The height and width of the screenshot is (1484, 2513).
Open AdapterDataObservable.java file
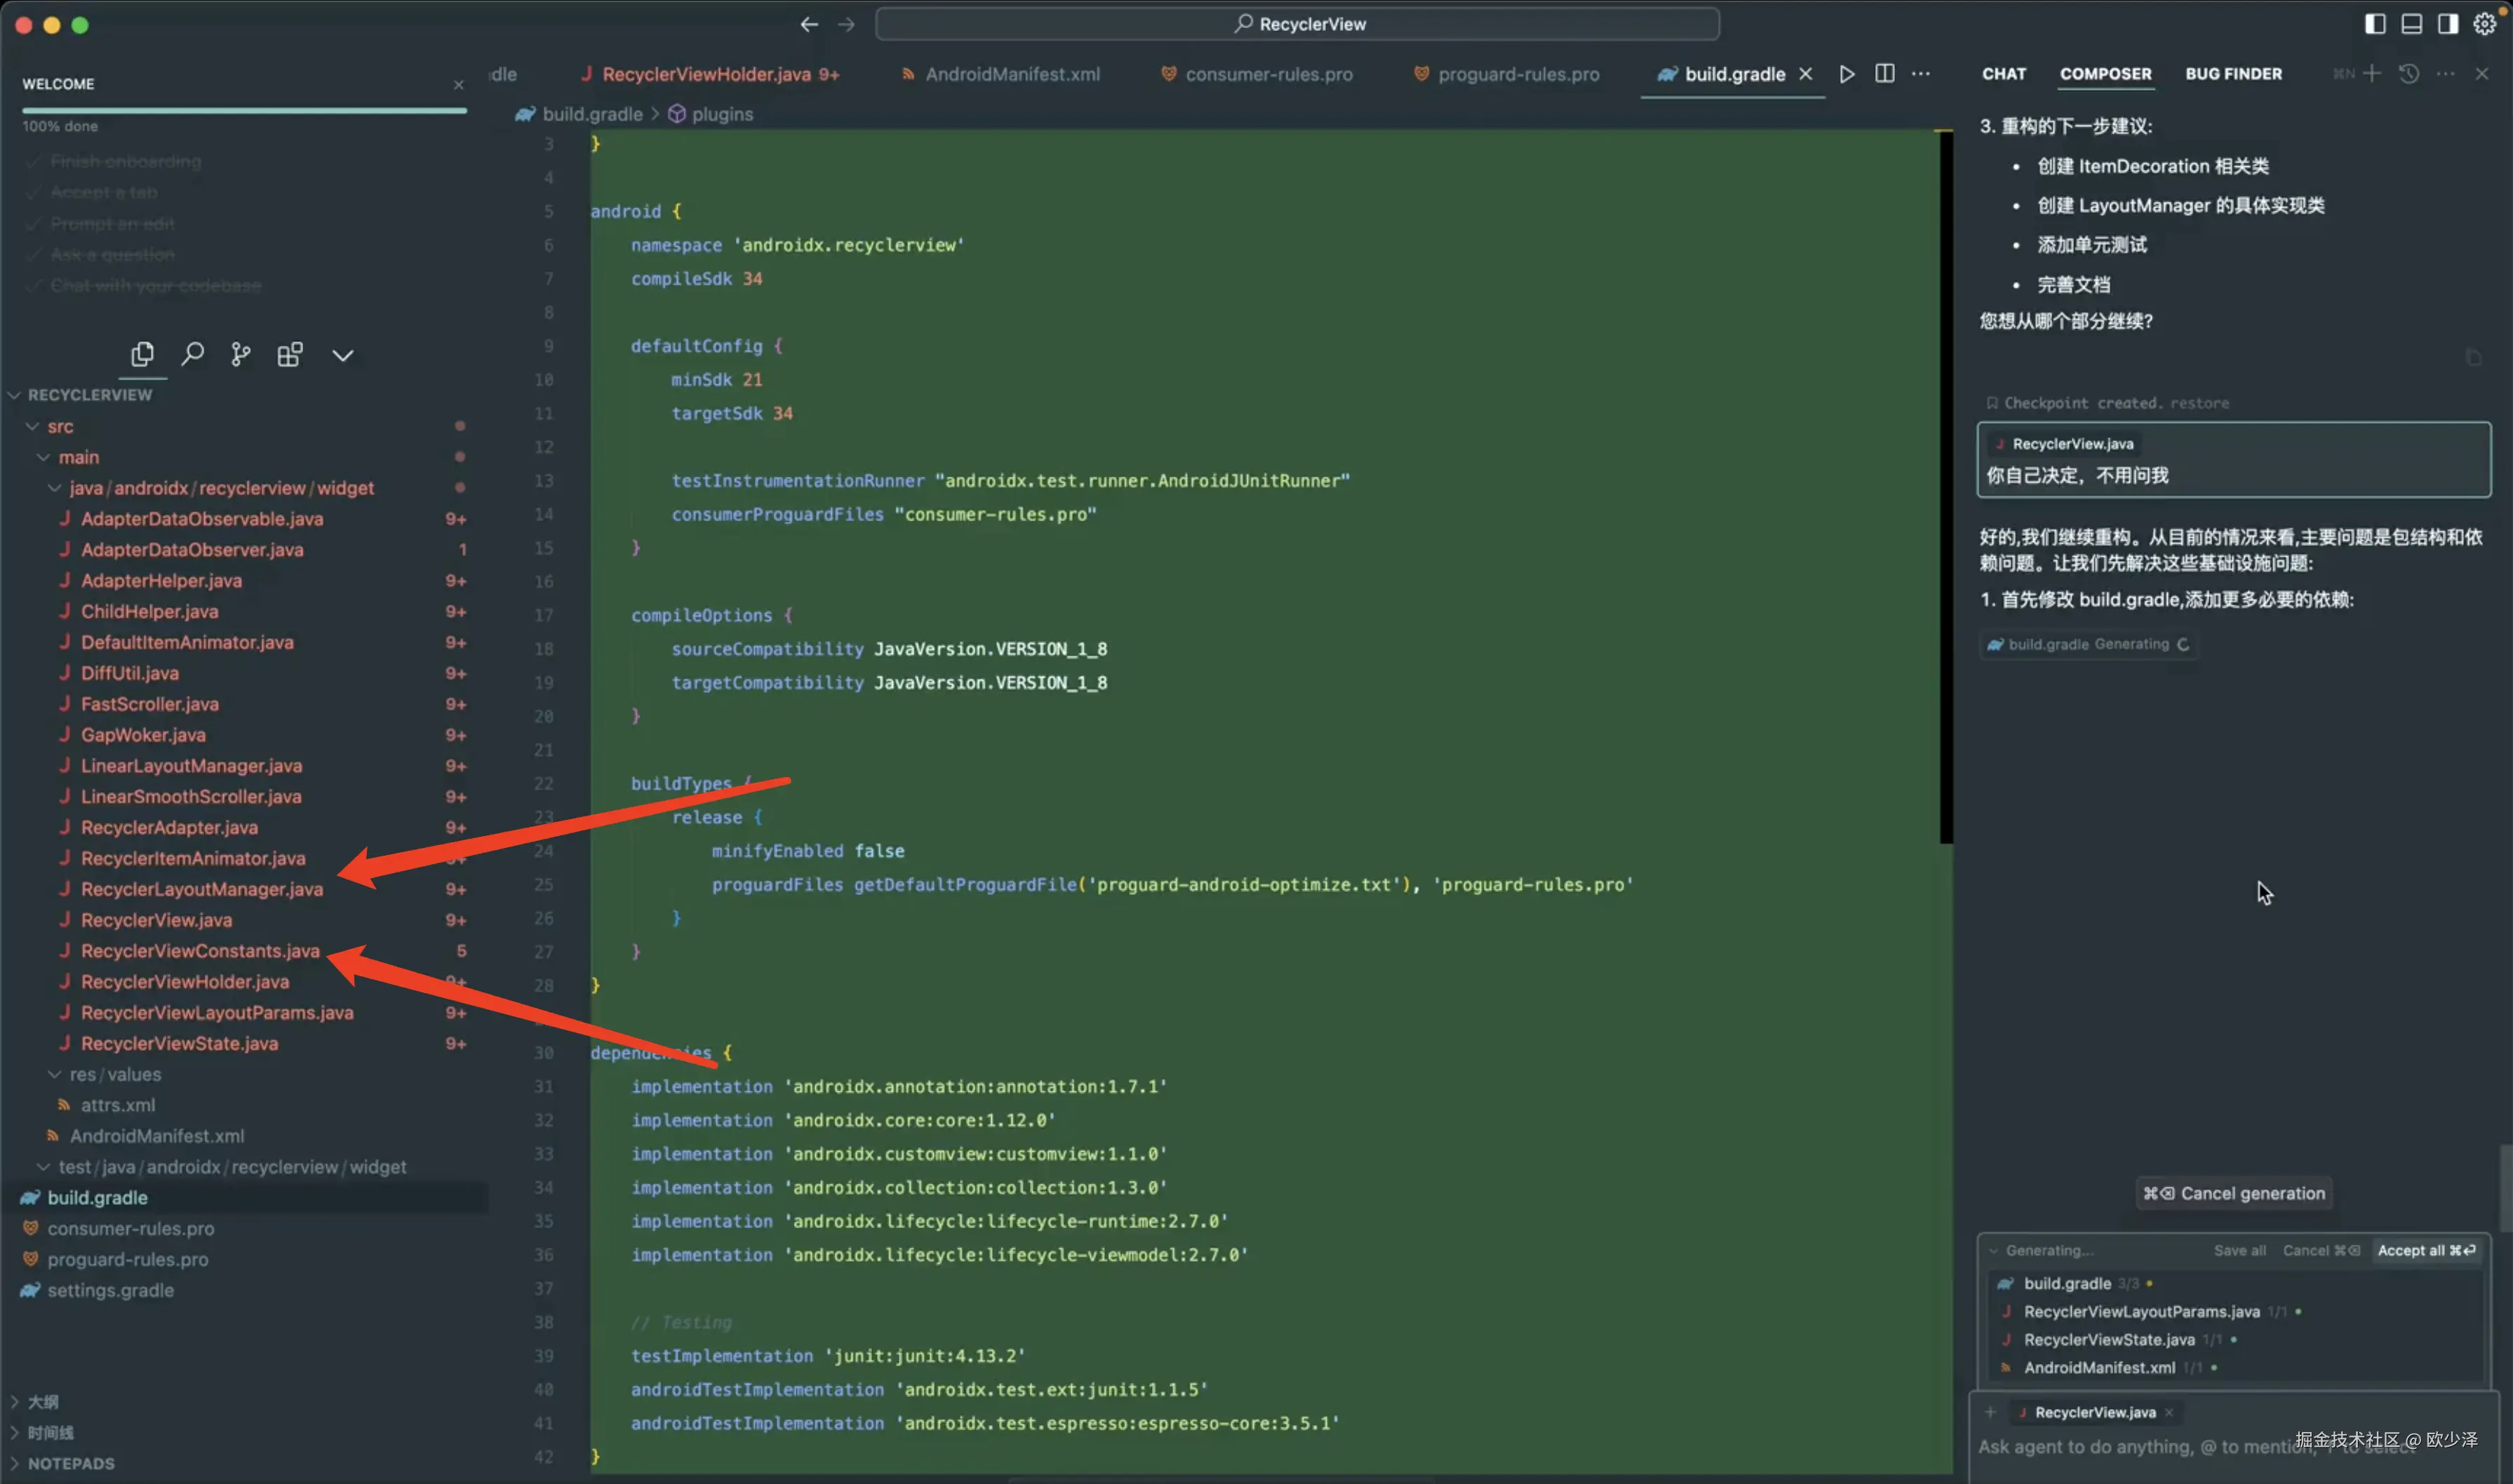tap(202, 519)
